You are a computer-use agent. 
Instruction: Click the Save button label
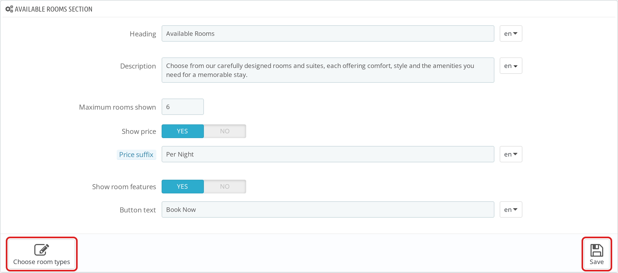(x=597, y=262)
